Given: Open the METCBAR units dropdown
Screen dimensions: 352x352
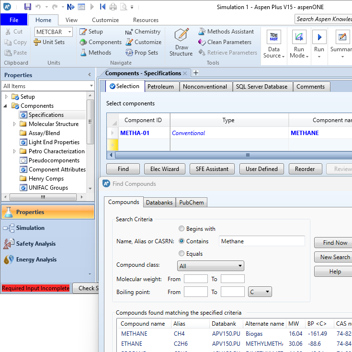Looking at the screenshot, I should tap(54, 32).
